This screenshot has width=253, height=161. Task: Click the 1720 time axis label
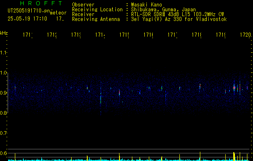tap(246, 35)
